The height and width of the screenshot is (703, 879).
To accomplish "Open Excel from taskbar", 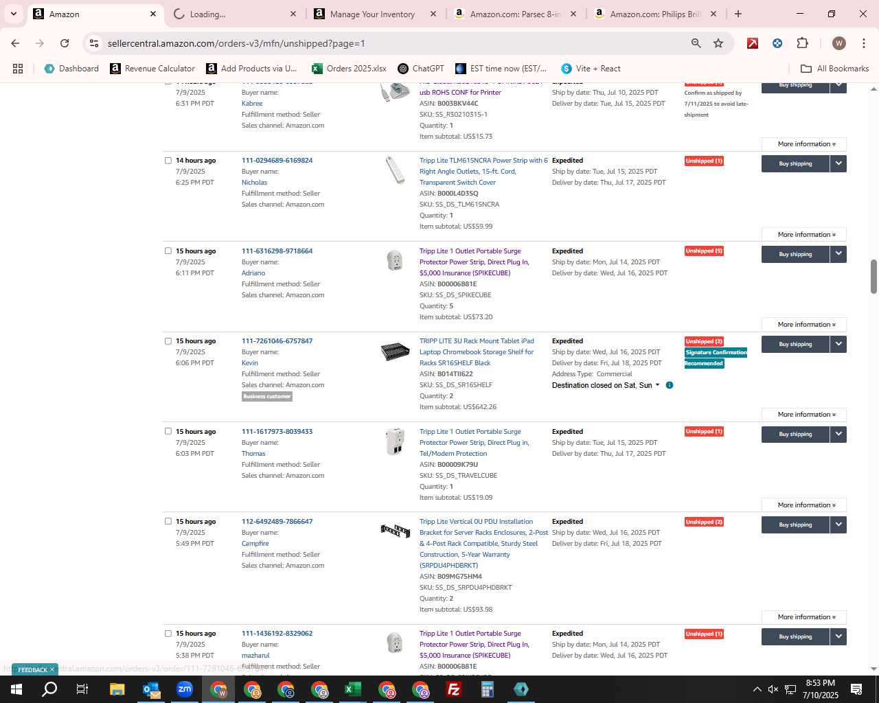I will [353, 689].
